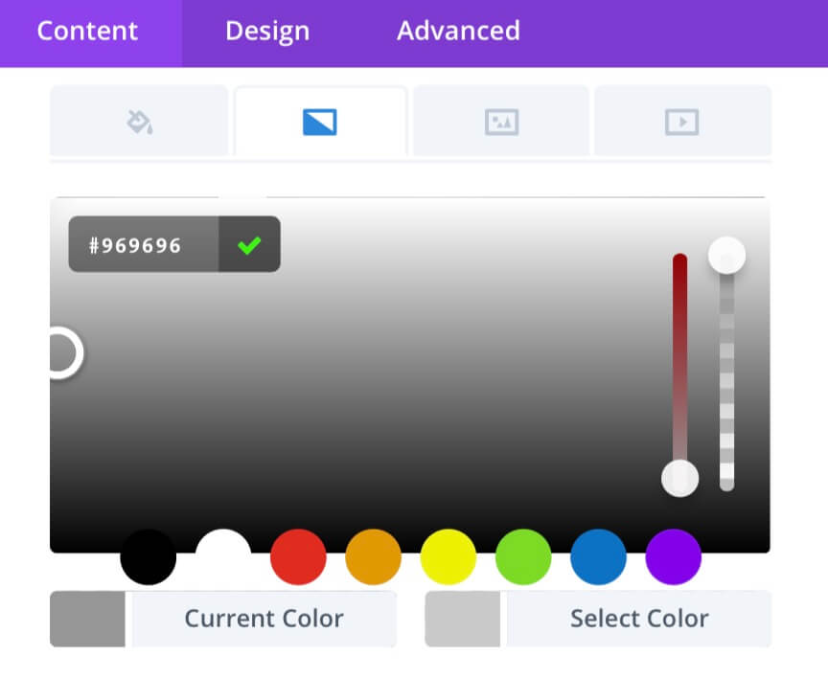Image resolution: width=828 pixels, height=678 pixels.
Task: Choose the purple preset color swatch
Action: [674, 556]
